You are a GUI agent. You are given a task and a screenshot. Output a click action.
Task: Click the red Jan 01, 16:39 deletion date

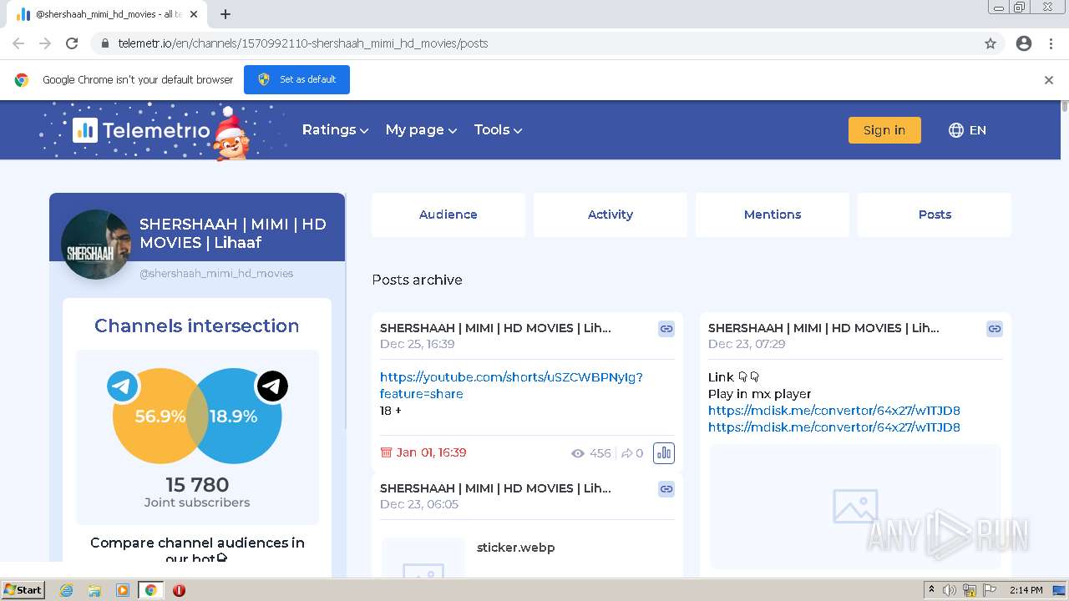[x=431, y=452]
